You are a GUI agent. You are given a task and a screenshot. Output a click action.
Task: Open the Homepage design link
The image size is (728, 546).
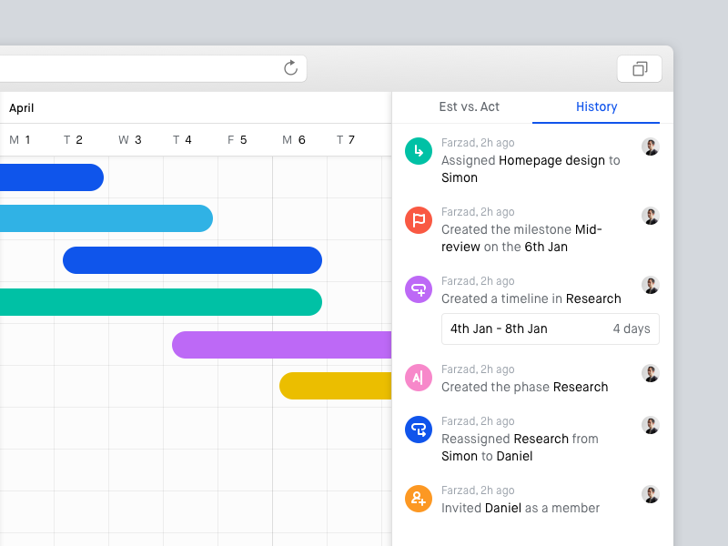tap(551, 160)
